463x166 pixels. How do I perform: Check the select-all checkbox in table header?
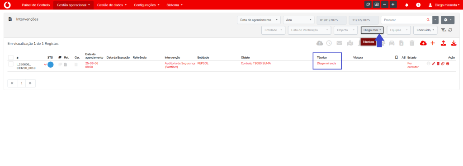[x=11, y=57]
